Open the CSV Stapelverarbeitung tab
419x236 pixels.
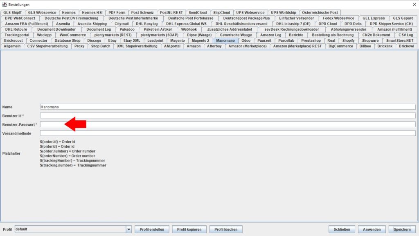[x=47, y=46]
